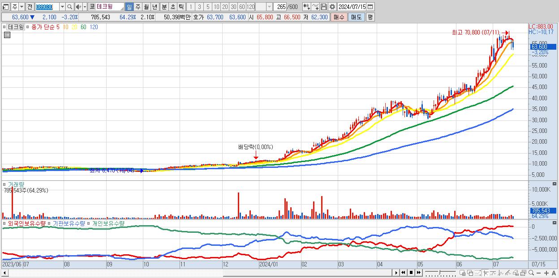Open the dropdown arrow next to the speaker icon
This screenshot has height=278, width=559.
85,7
